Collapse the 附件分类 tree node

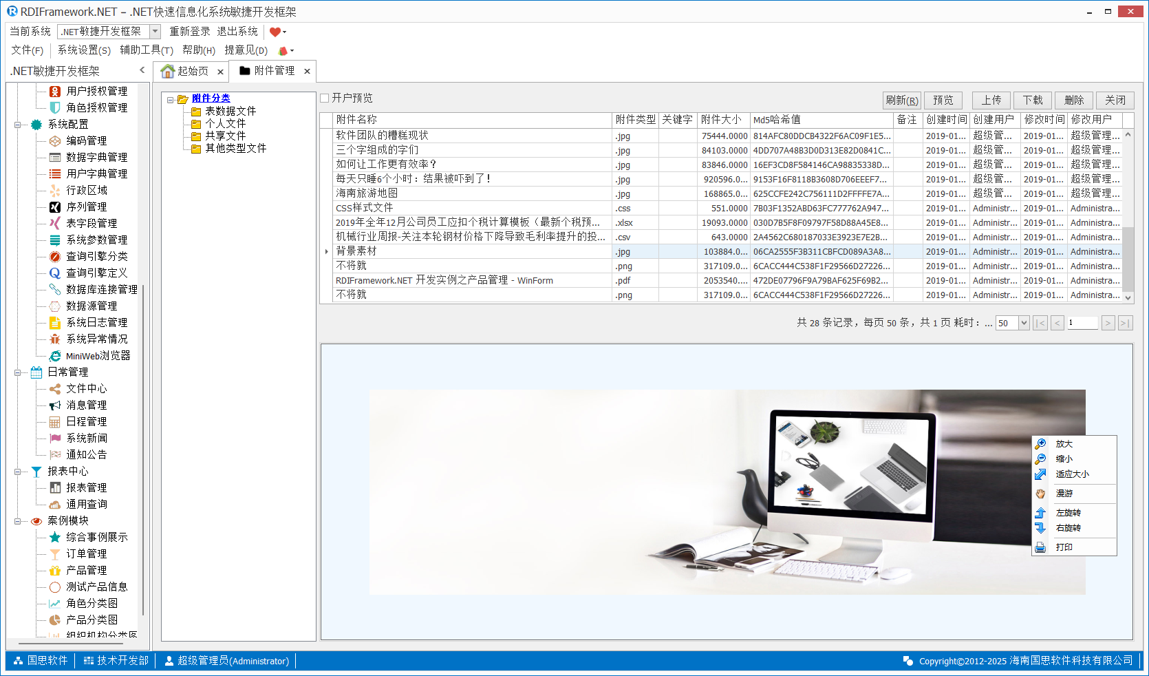click(x=170, y=100)
